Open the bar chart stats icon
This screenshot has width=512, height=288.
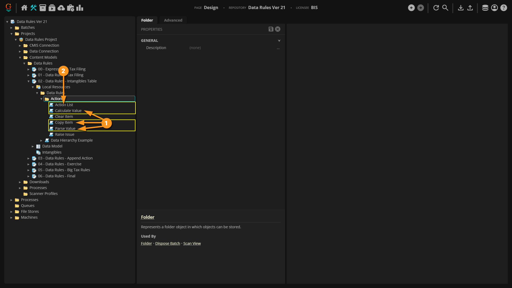[x=80, y=8]
